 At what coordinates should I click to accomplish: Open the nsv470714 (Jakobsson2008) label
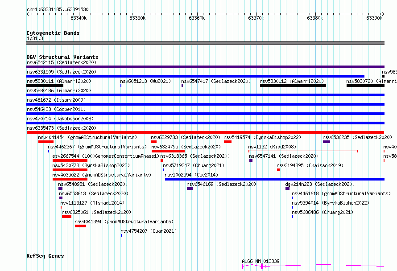click(60, 119)
